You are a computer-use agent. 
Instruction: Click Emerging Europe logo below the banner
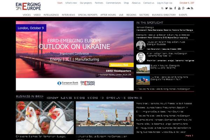(88, 83)
